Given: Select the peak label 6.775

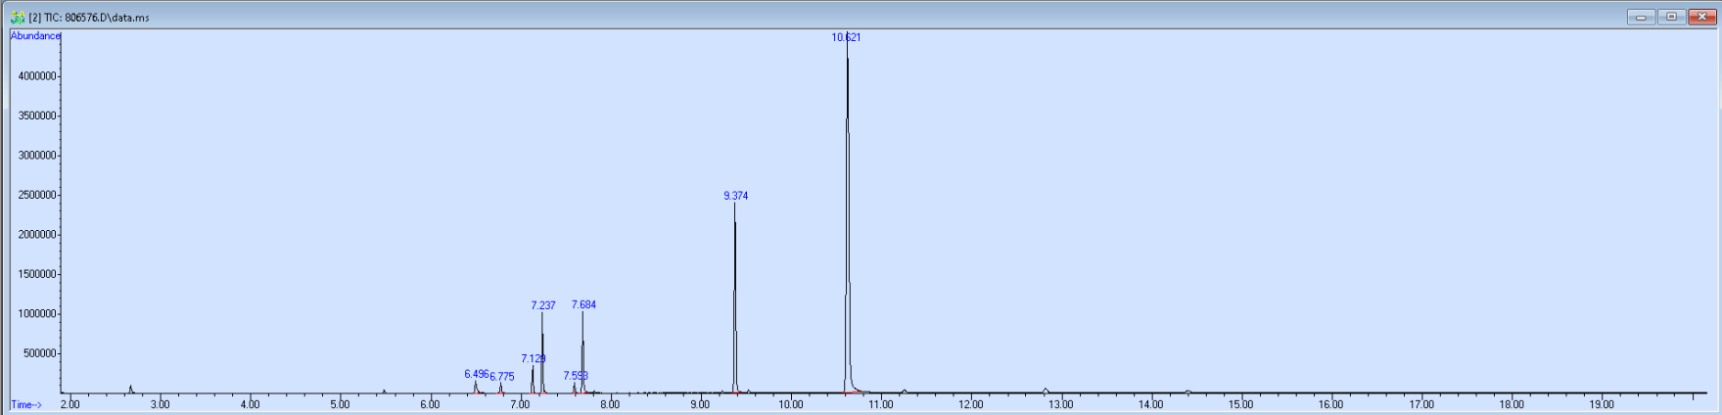Looking at the screenshot, I should pos(502,377).
